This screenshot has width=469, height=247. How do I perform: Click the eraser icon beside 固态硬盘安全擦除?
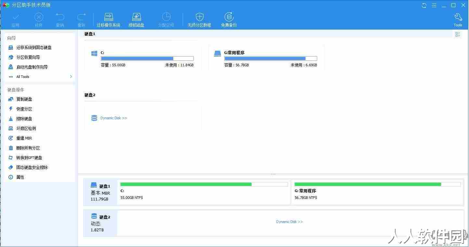click(11, 167)
